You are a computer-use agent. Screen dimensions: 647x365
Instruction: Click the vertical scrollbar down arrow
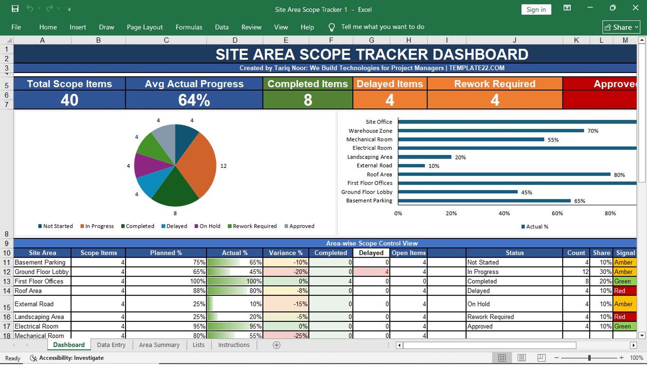tap(642, 336)
